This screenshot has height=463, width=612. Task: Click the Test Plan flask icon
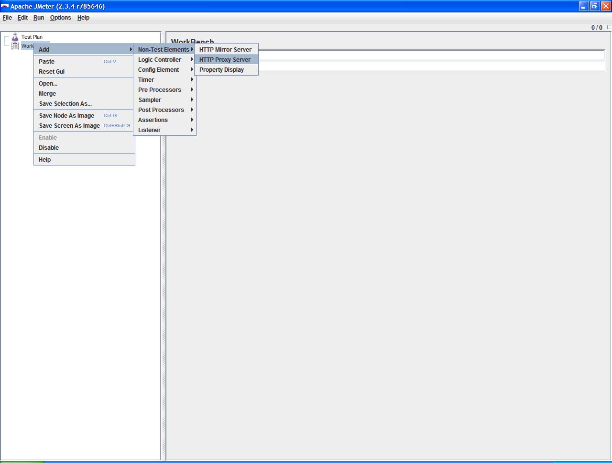[x=15, y=37]
